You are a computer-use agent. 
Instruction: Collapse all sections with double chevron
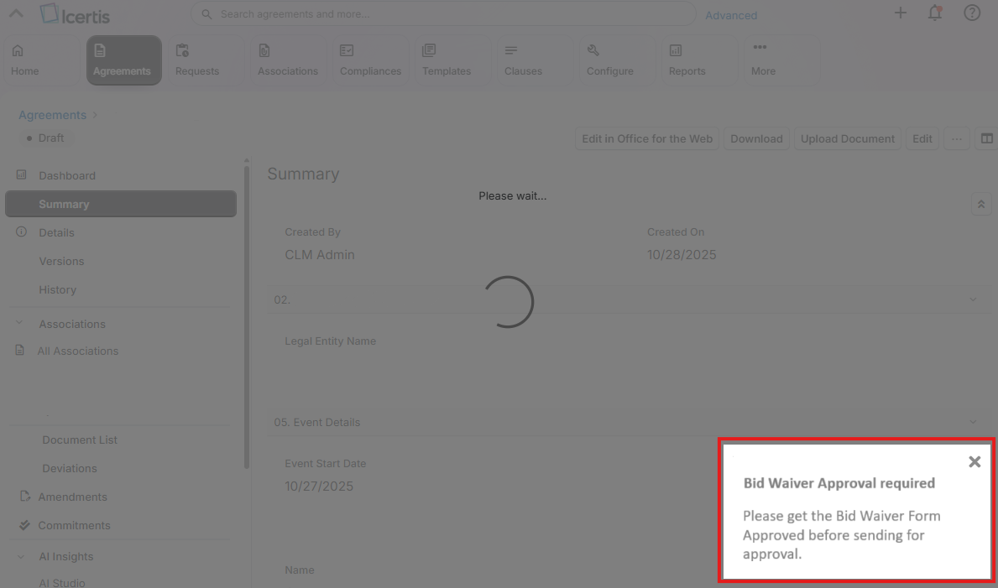[x=981, y=204]
